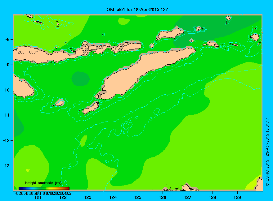273x201 pixels.
Task: Click the 124 longitude axis label
Action: click(x=113, y=197)
